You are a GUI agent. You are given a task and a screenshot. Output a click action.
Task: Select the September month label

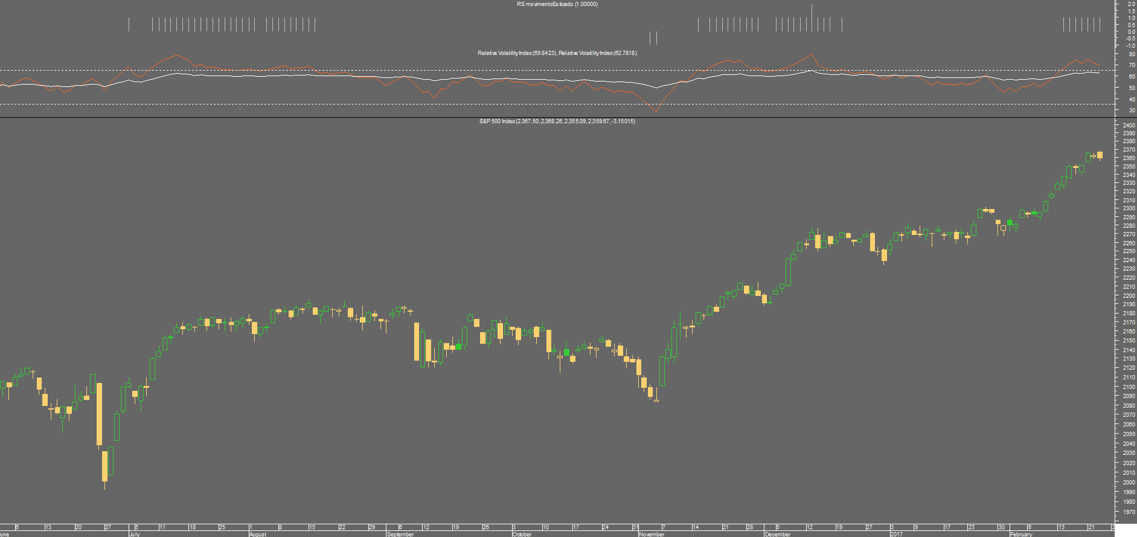pos(400,534)
